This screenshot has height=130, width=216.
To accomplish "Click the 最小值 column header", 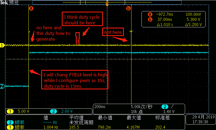I will coord(105,118).
